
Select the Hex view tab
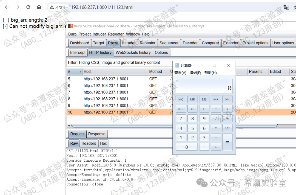(103, 143)
